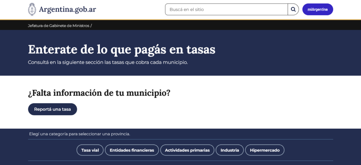Pick the 'Actividades primarias' category
Viewport: 361px width, 165px height.
(187, 150)
